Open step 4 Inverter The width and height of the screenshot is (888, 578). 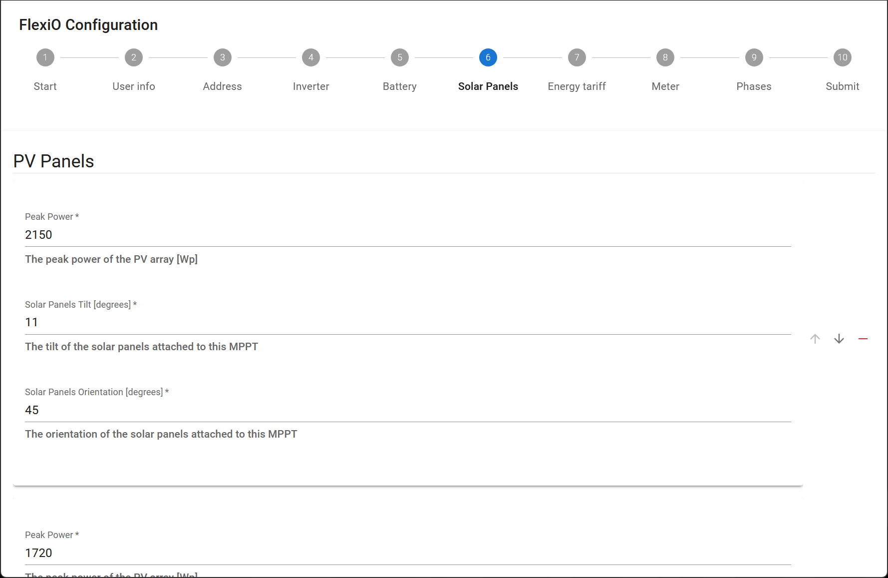pyautogui.click(x=310, y=57)
